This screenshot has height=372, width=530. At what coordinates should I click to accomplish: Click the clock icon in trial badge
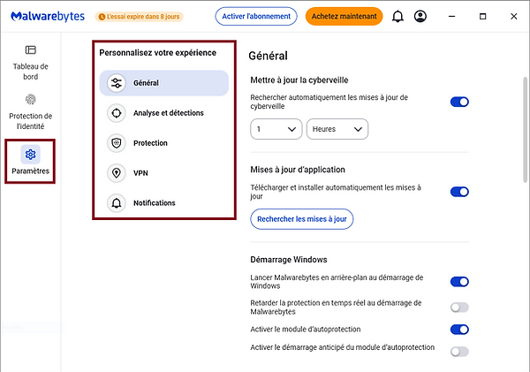coord(102,17)
